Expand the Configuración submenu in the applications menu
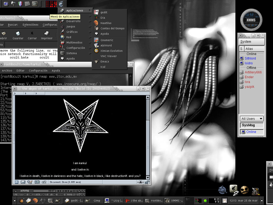 click(x=75, y=48)
